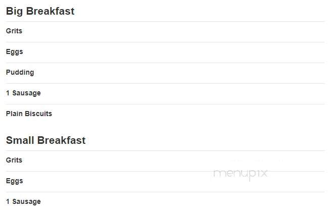Click the word Big in first heading
The image size is (331, 215).
click(14, 12)
